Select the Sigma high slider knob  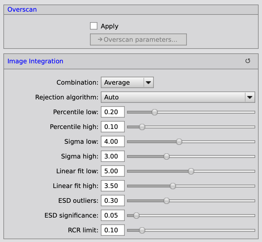[x=167, y=157]
